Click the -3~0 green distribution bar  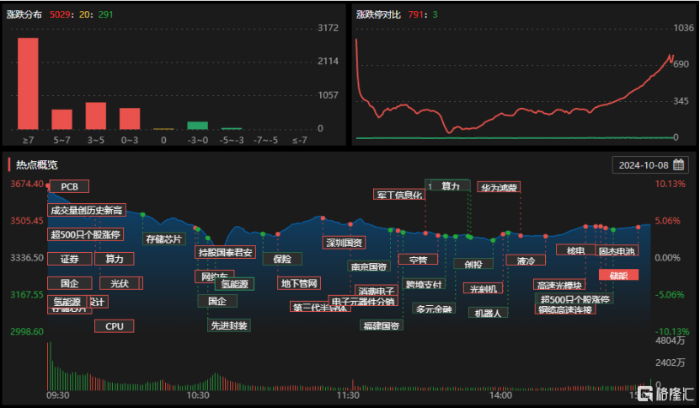[197, 126]
